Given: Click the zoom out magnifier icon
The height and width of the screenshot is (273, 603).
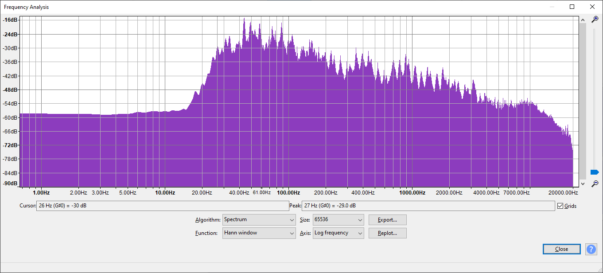Looking at the screenshot, I should 595,183.
